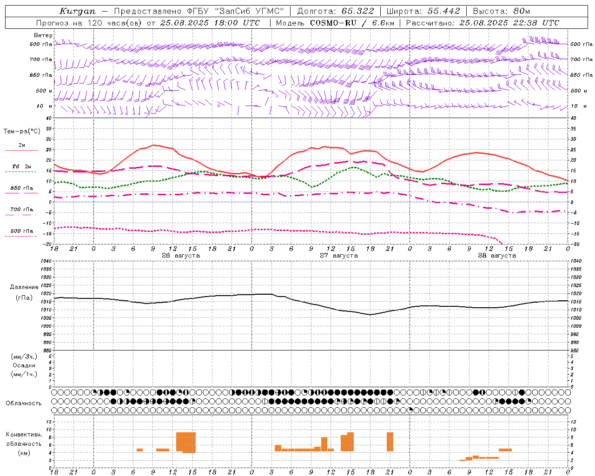
Task: Click the "Модель COSMO-RU / 6.6км" label
Action: click(335, 23)
